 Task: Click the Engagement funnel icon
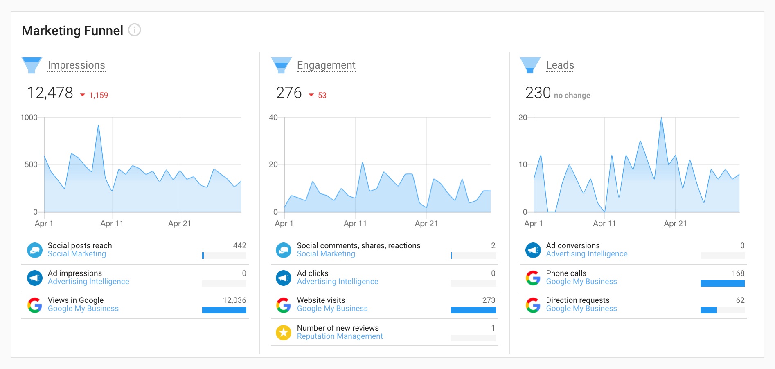tap(281, 65)
